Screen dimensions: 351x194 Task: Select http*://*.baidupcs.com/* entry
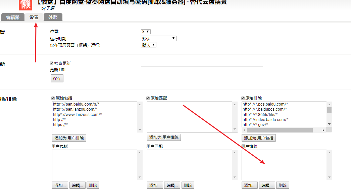265,109
